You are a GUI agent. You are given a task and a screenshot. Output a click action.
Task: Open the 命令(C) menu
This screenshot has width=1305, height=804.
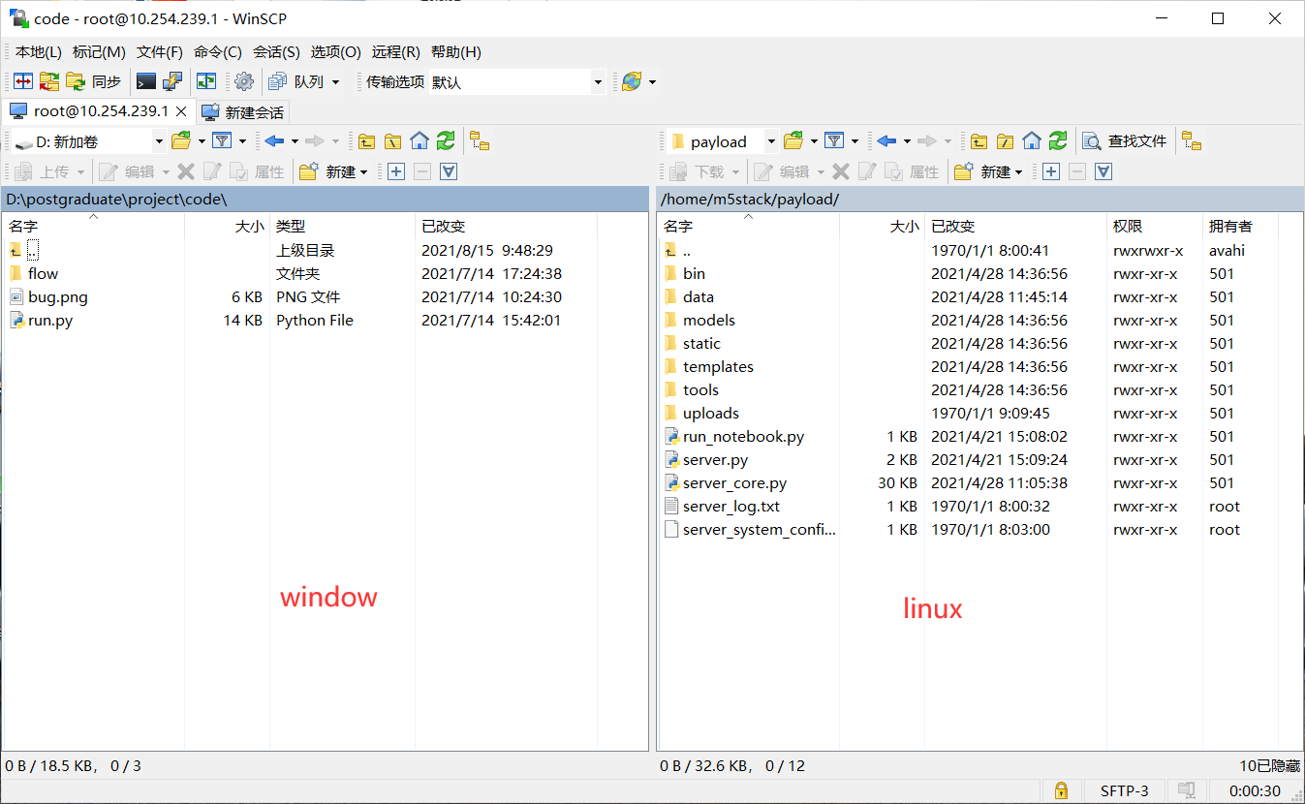coord(218,52)
